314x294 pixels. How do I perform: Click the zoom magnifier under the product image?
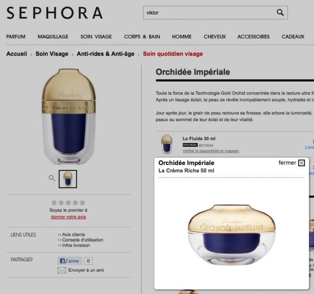52,178
